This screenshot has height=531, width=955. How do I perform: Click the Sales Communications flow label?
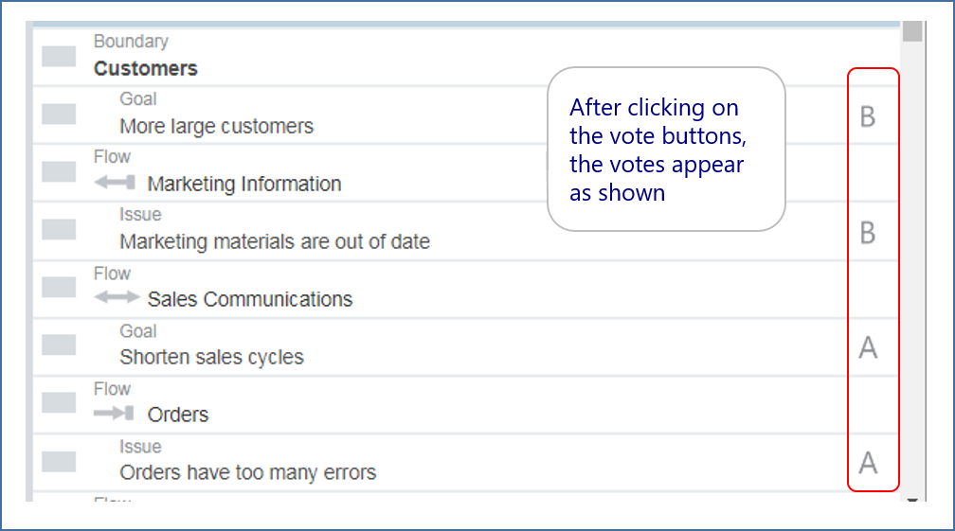(250, 300)
